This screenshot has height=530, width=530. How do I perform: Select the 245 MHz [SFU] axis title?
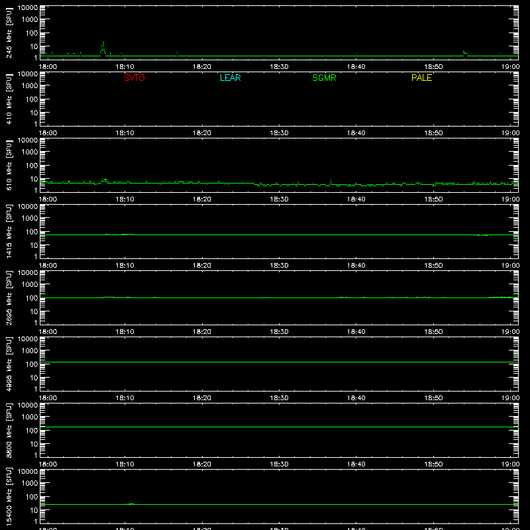click(x=9, y=32)
